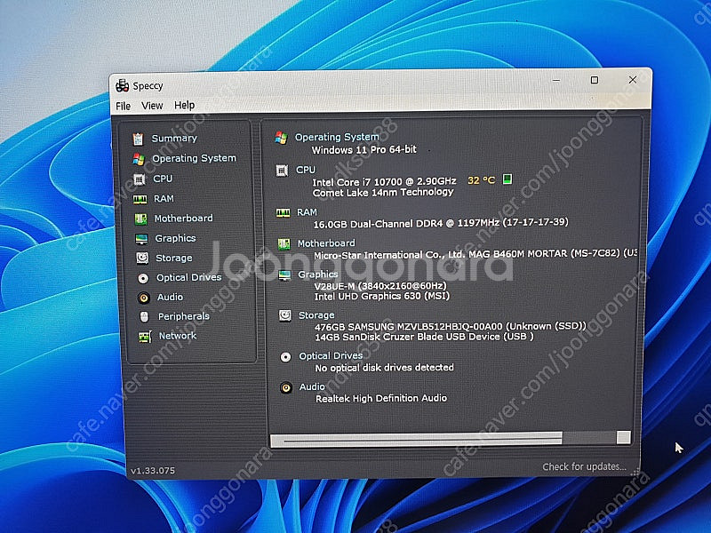The height and width of the screenshot is (533, 711).
Task: Open Motherboard heading in summary pane
Action: click(x=325, y=243)
